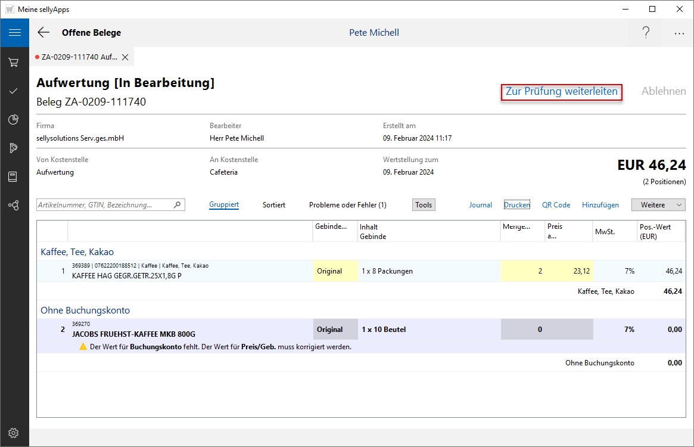
Task: Open the hamburger navigation menu
Action: coord(14,33)
